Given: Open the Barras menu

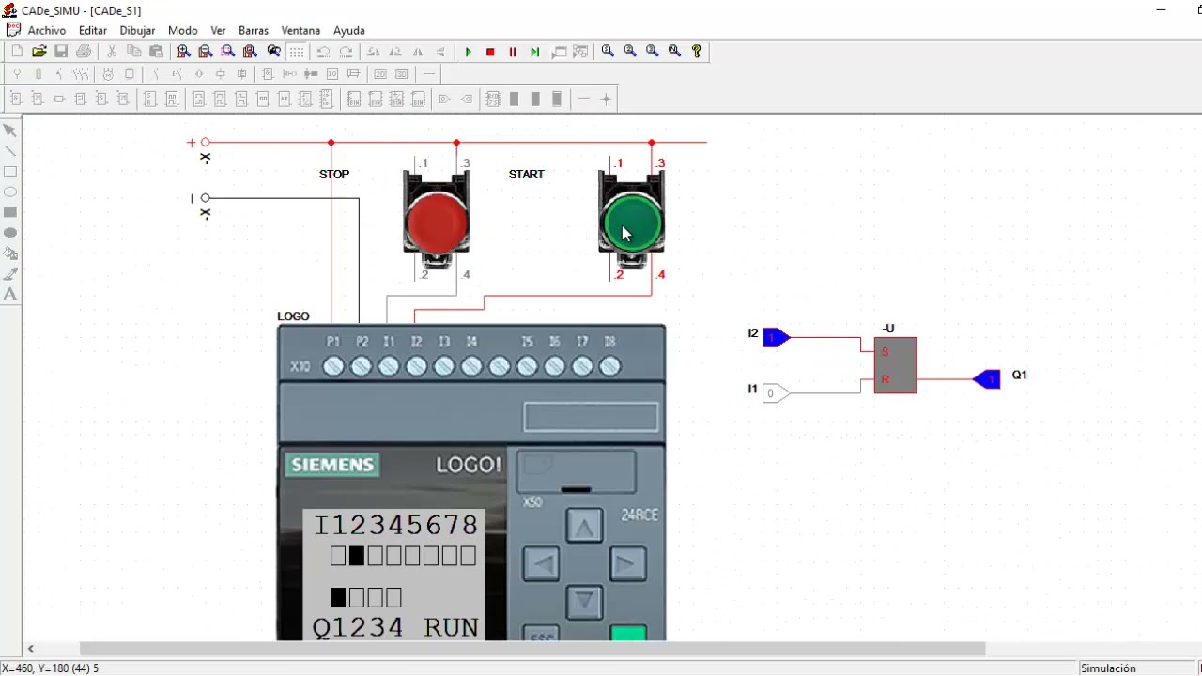Looking at the screenshot, I should click(254, 30).
